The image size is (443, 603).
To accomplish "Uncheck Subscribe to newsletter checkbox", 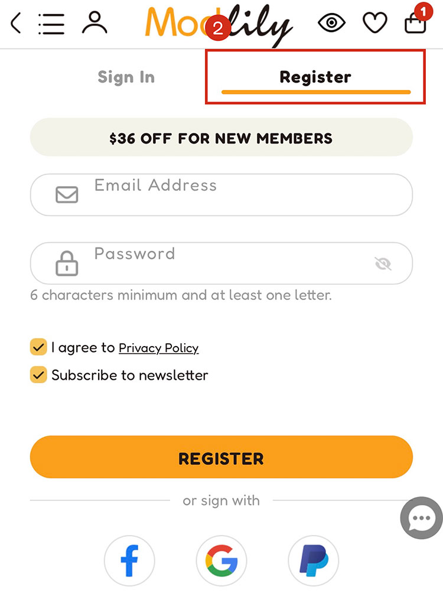I will (38, 375).
